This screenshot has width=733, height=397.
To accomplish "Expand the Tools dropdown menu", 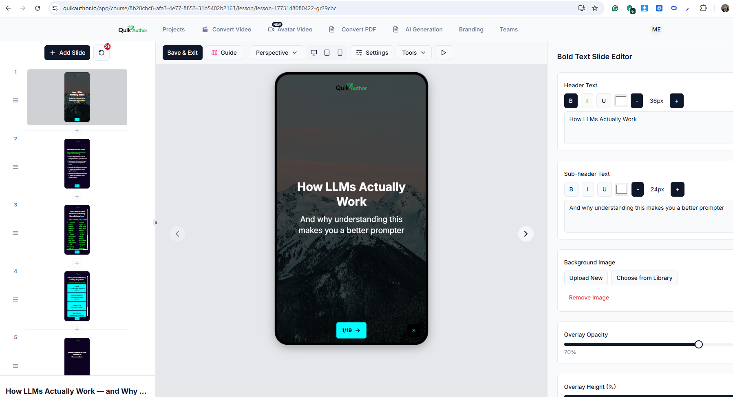I will 414,53.
